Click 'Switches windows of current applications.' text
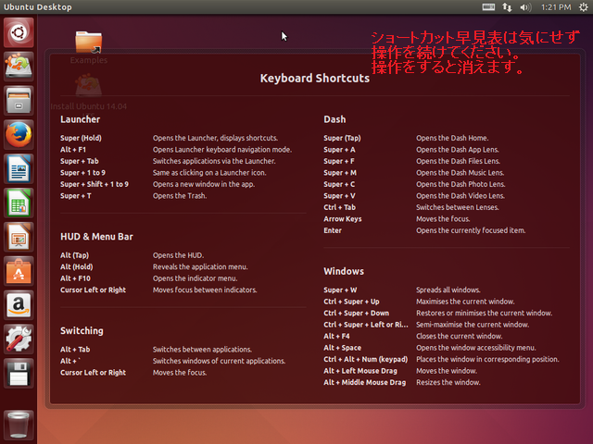 point(219,362)
